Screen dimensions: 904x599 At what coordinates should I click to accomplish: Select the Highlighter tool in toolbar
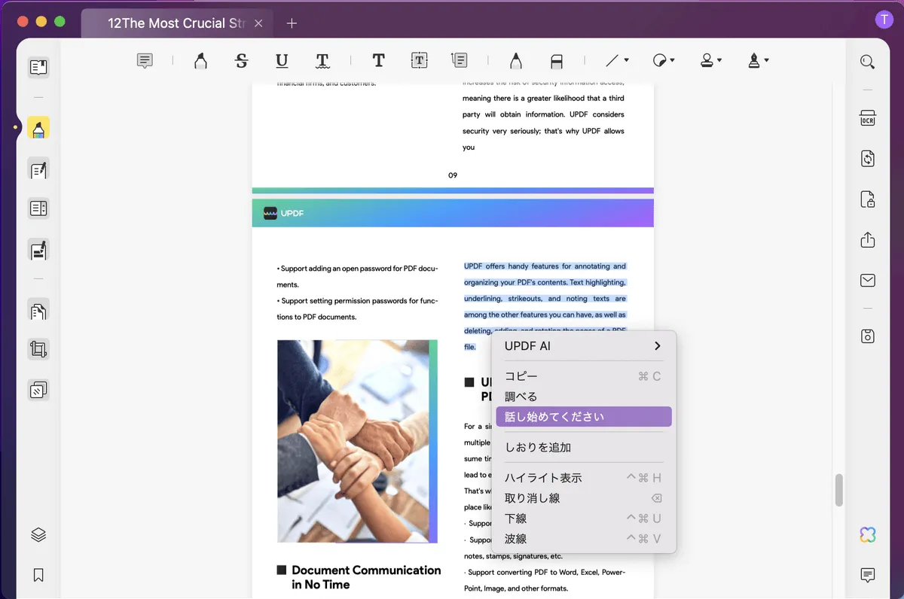coord(200,61)
